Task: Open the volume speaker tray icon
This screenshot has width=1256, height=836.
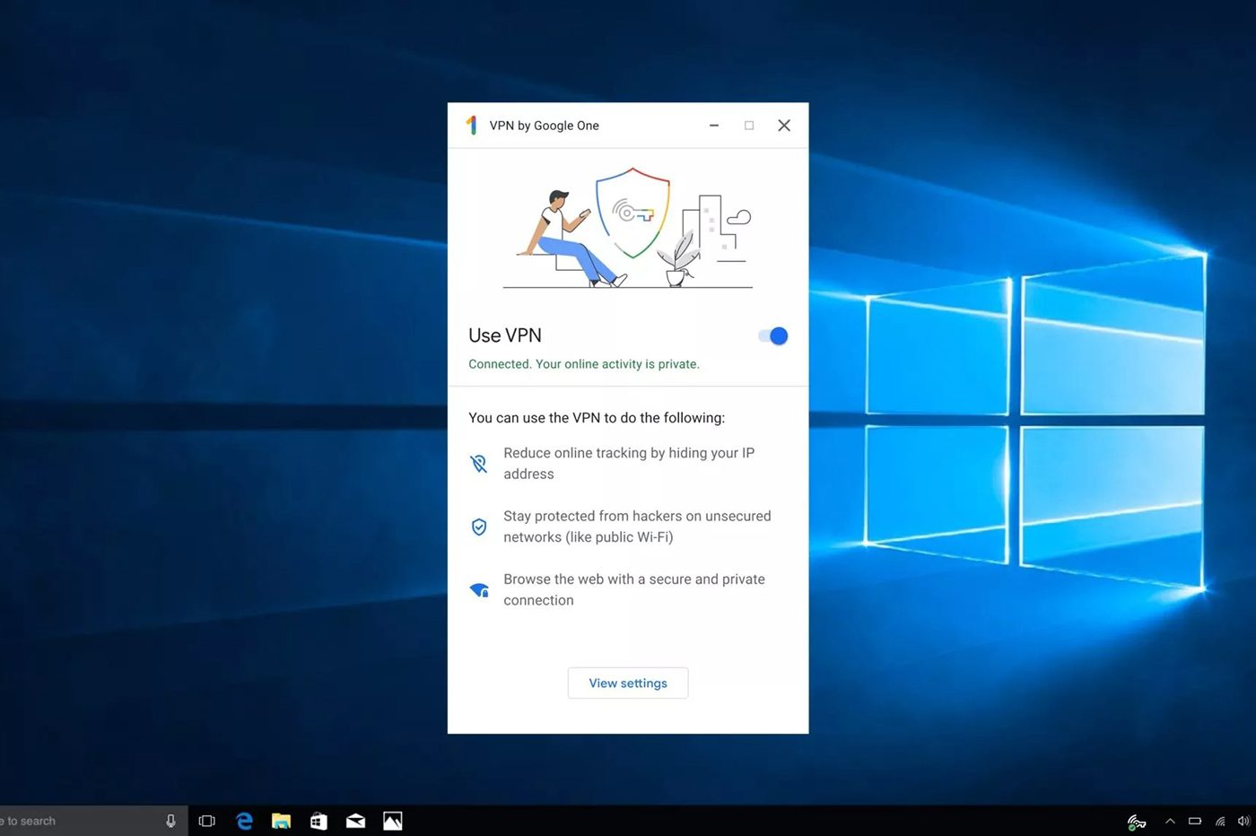Action: pos(1243,821)
